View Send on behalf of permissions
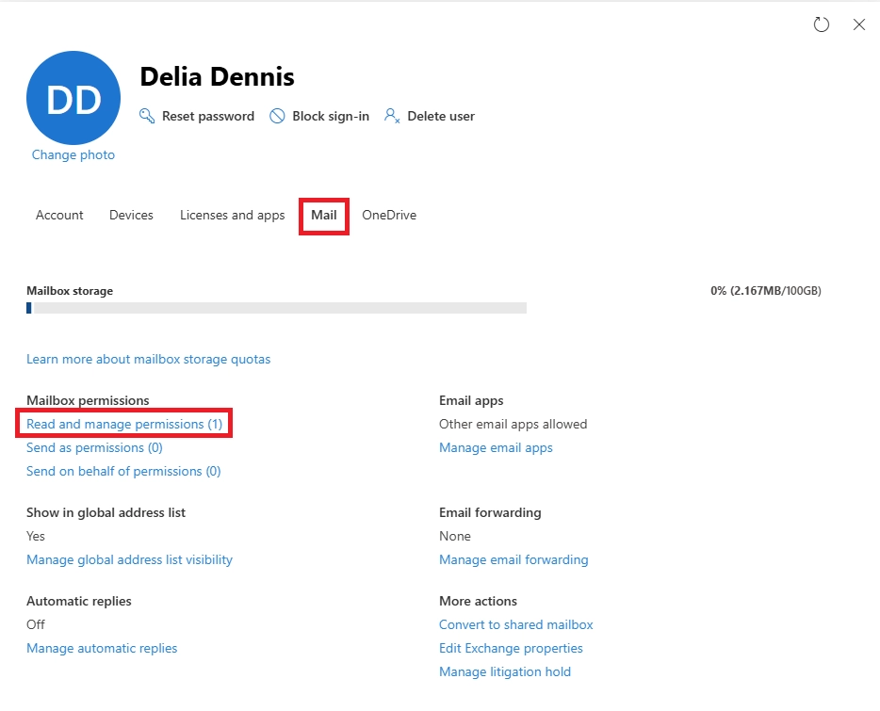The height and width of the screenshot is (711, 880). click(x=123, y=471)
